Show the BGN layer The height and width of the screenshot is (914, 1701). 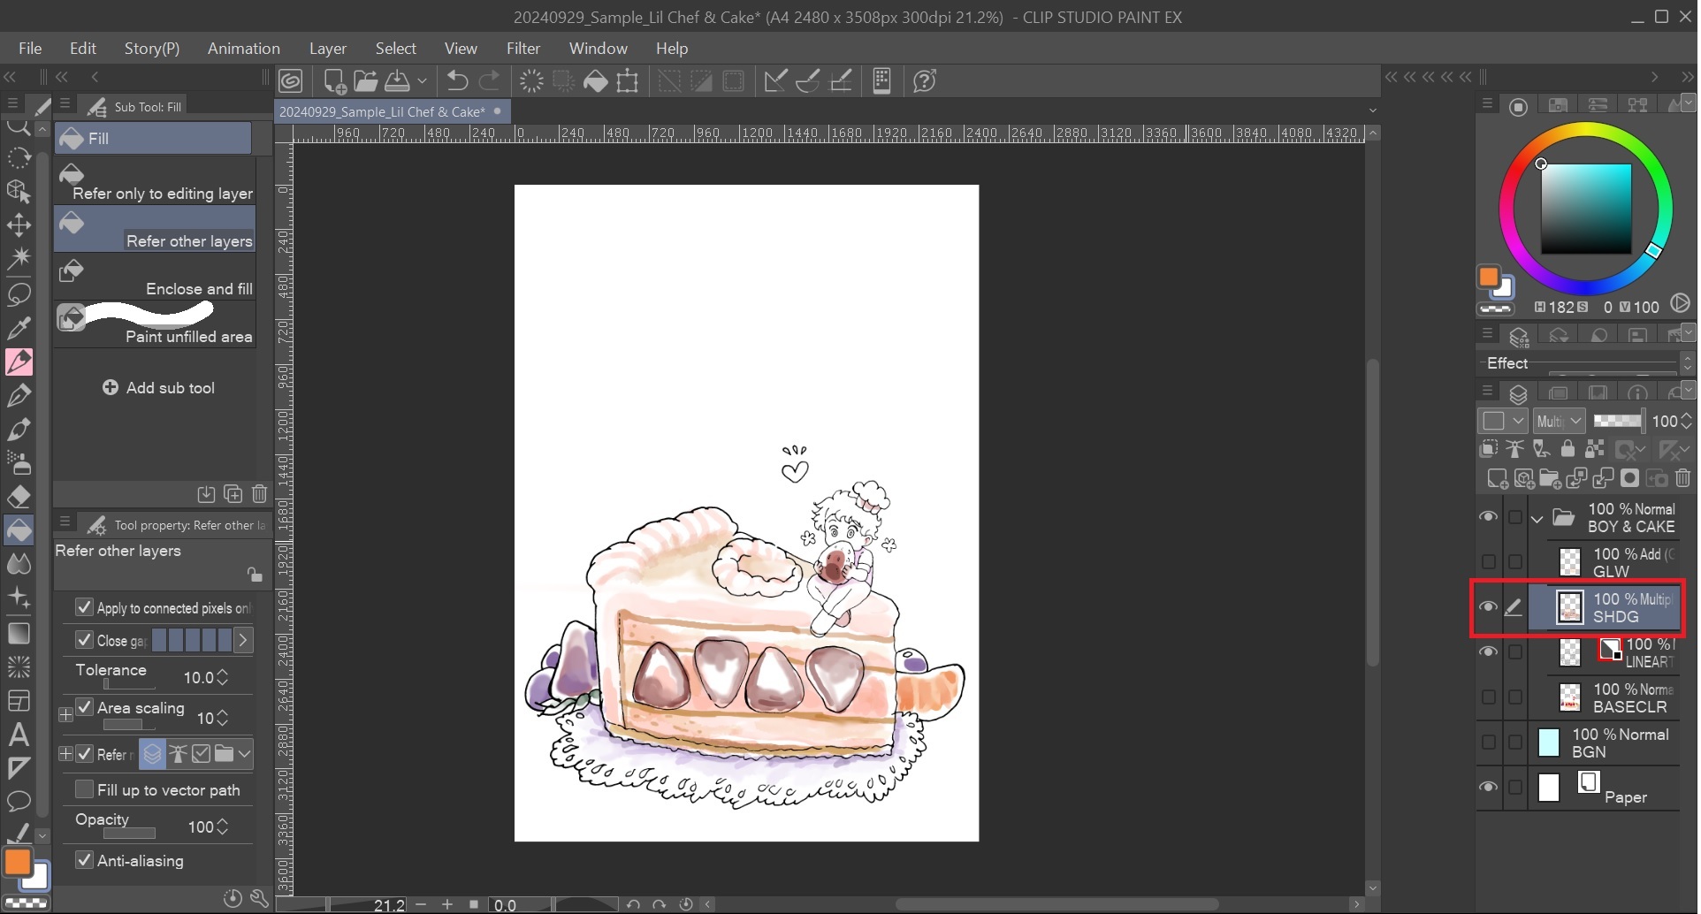click(x=1489, y=742)
